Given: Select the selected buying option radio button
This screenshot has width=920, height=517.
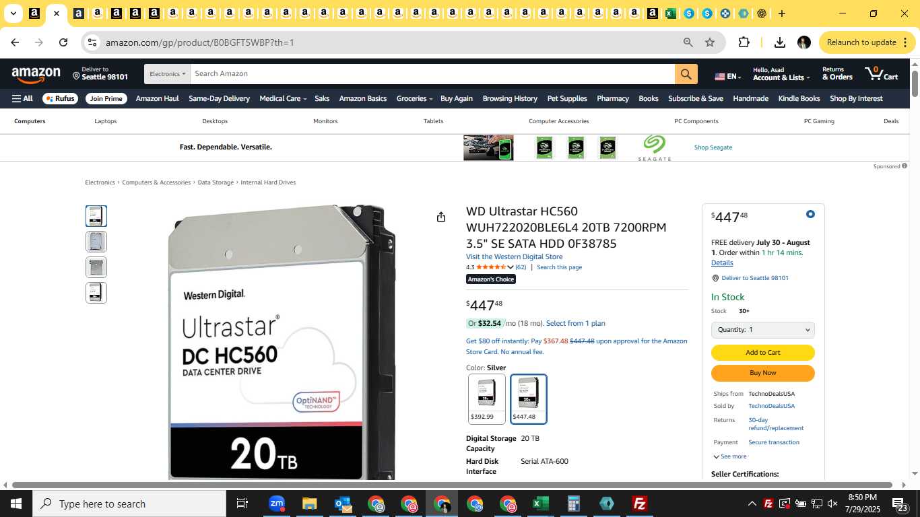Looking at the screenshot, I should 810,214.
